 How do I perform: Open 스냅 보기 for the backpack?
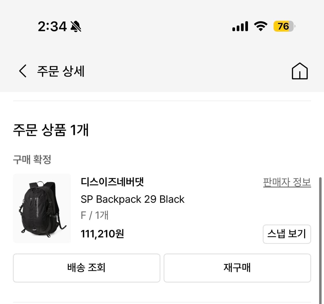coord(287,234)
